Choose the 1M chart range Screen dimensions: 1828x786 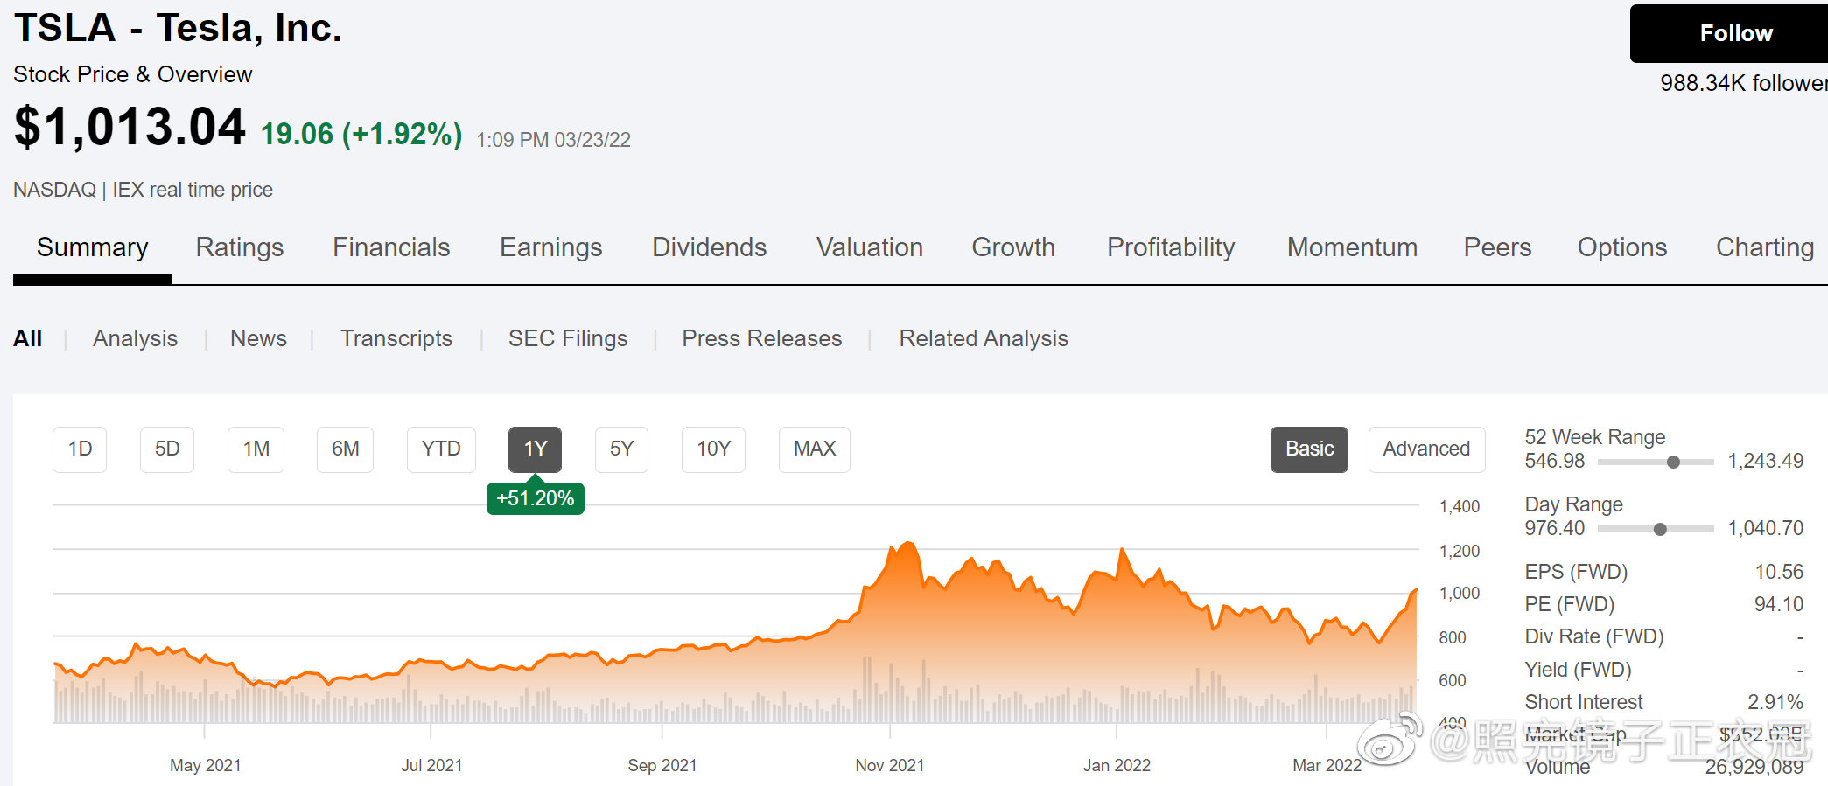tap(256, 449)
